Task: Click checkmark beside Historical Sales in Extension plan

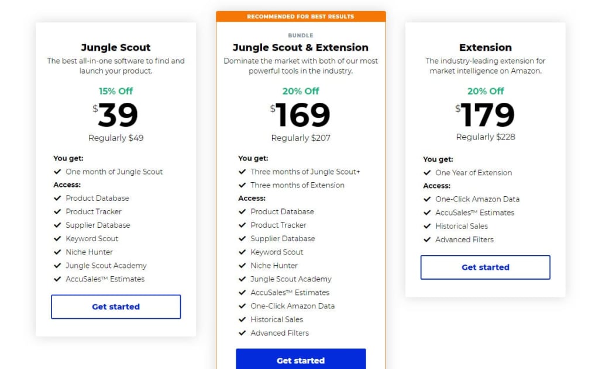Action: tap(427, 226)
